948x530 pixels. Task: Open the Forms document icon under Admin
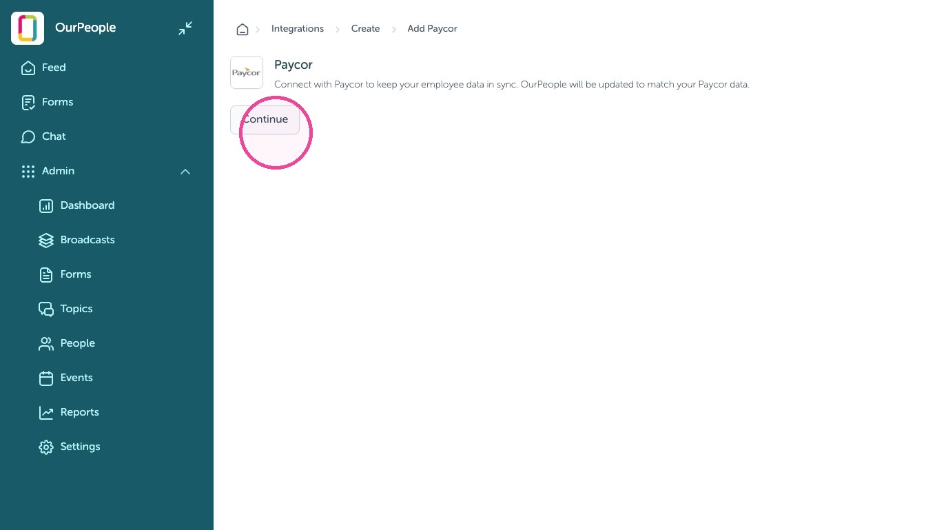46,274
